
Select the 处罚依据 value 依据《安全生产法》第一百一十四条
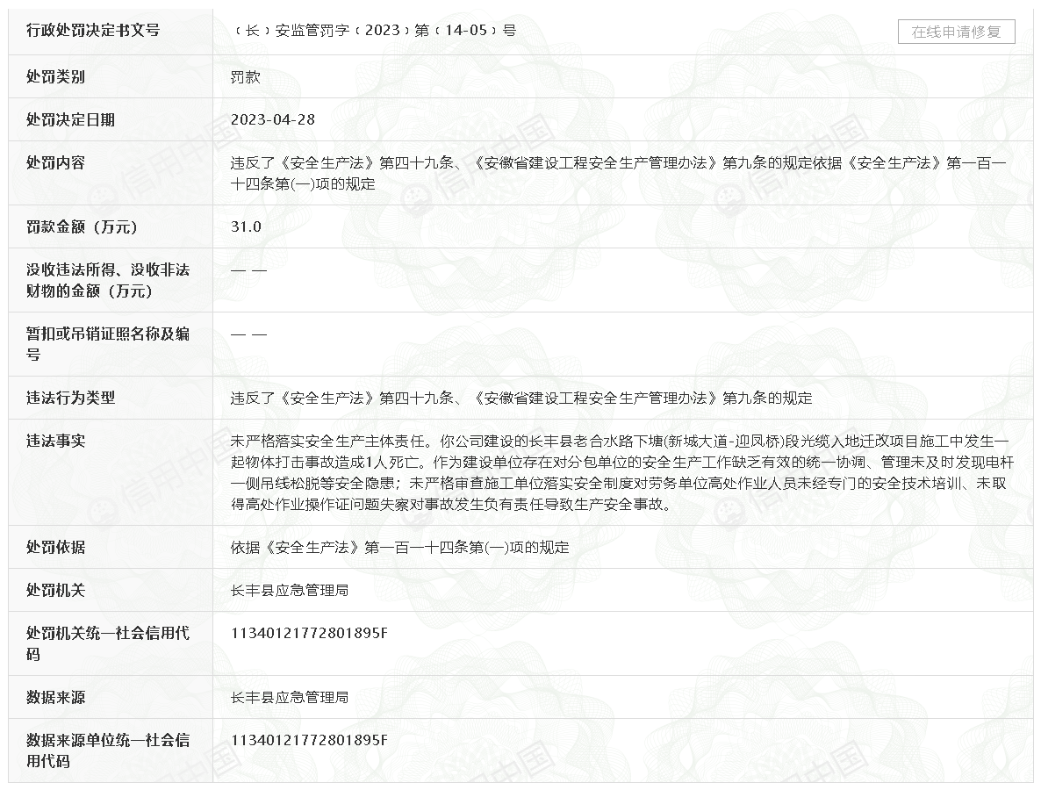(x=399, y=547)
